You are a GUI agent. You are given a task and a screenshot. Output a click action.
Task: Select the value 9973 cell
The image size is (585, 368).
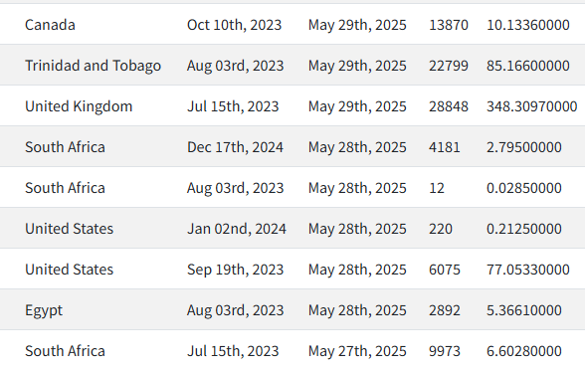pos(445,351)
